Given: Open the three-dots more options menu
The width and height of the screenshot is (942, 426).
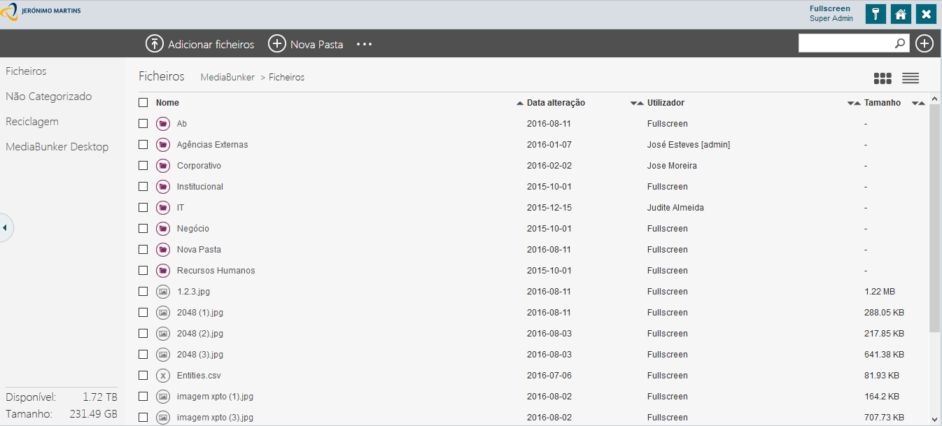Looking at the screenshot, I should (364, 44).
